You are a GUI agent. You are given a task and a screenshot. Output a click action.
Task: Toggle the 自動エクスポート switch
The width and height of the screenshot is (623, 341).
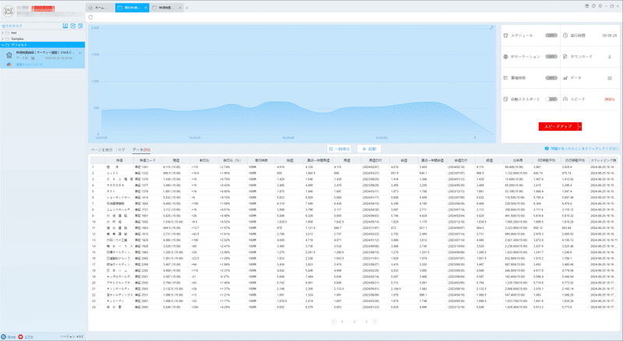pyautogui.click(x=551, y=99)
